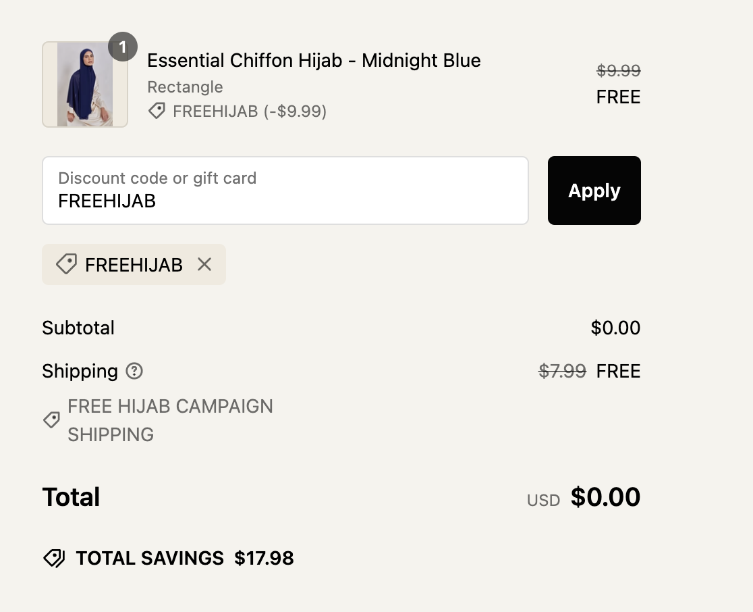The height and width of the screenshot is (612, 753).
Task: Click the Rectangle variant label
Action: (x=185, y=87)
